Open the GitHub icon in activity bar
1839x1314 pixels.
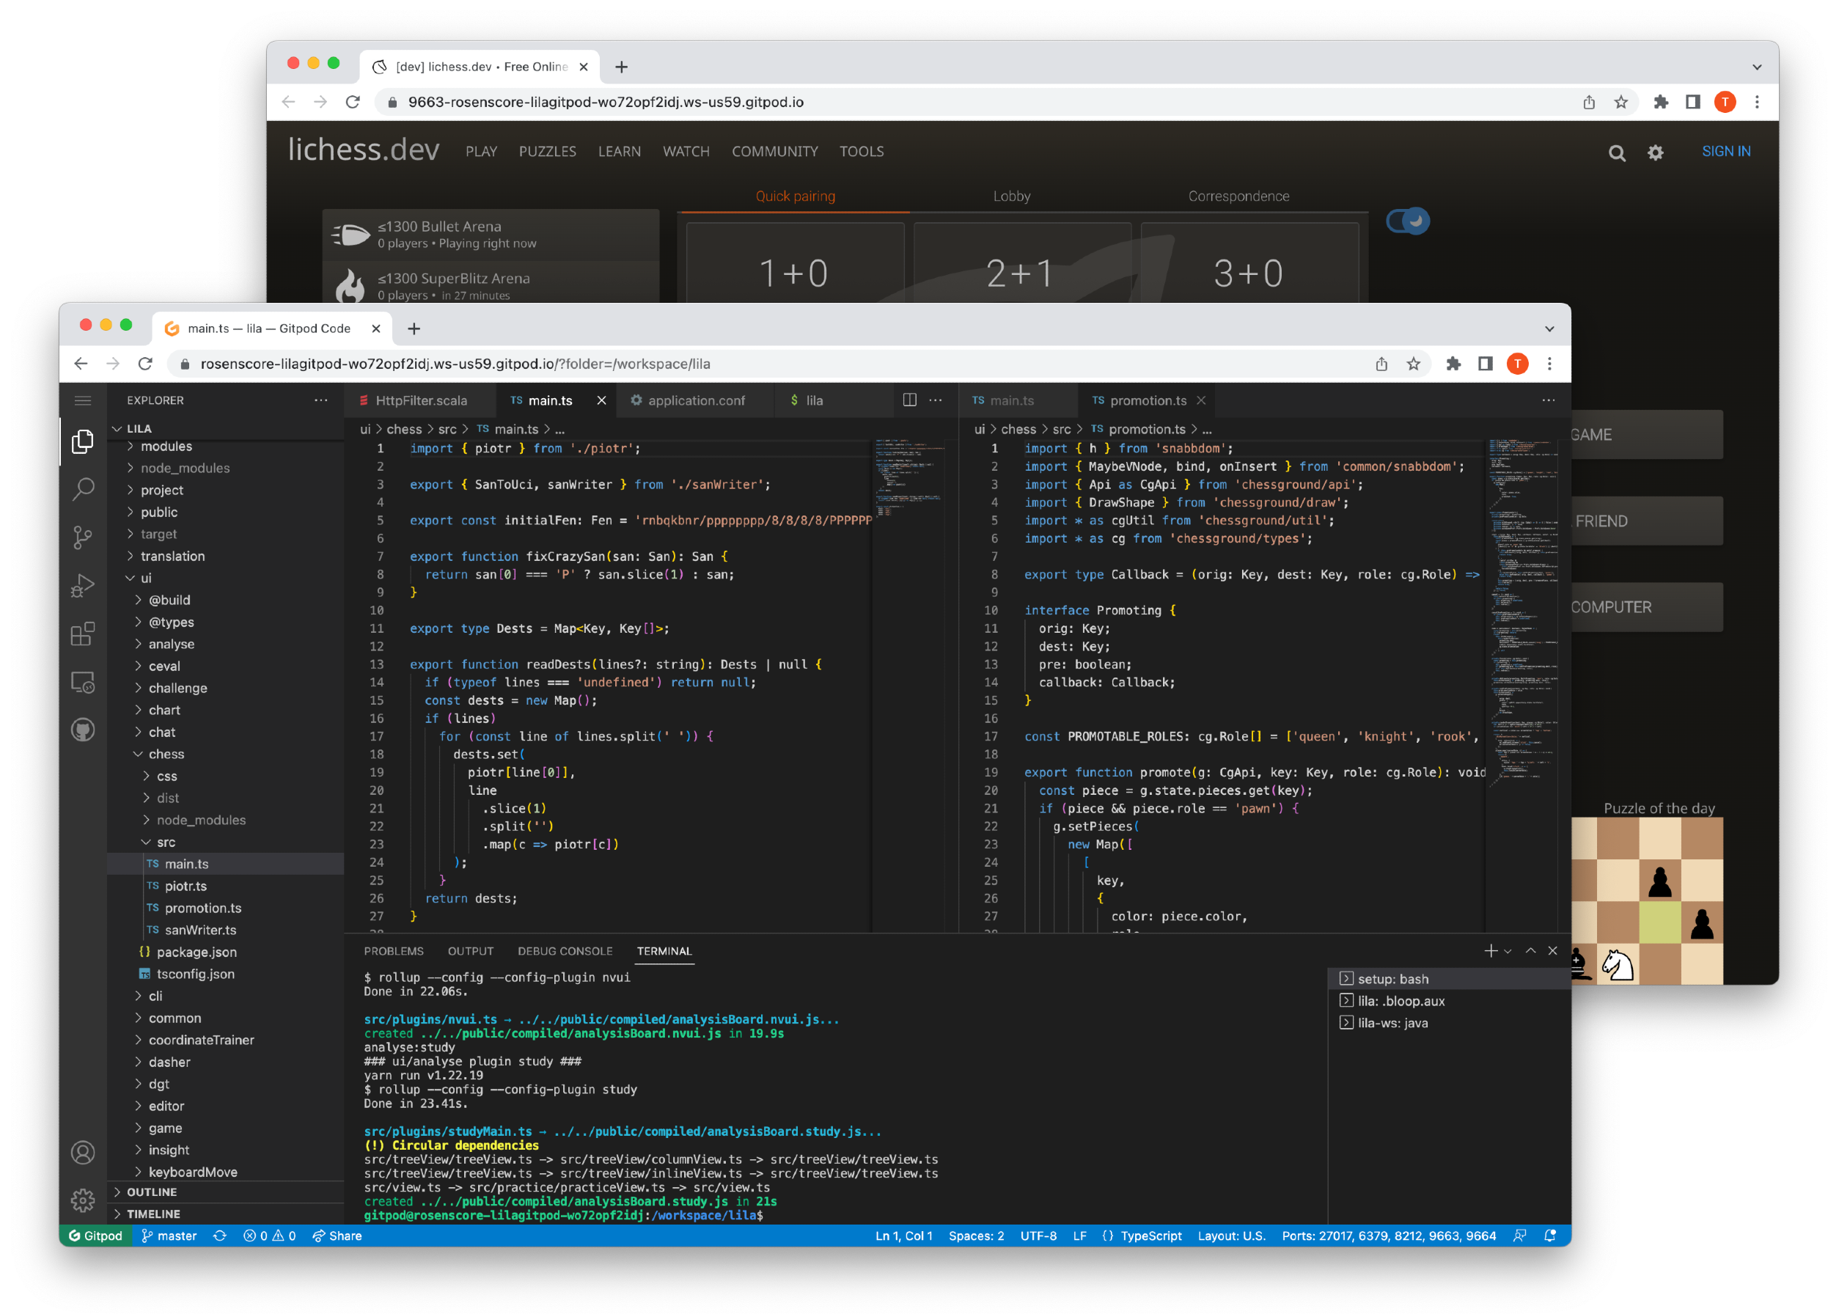(83, 730)
